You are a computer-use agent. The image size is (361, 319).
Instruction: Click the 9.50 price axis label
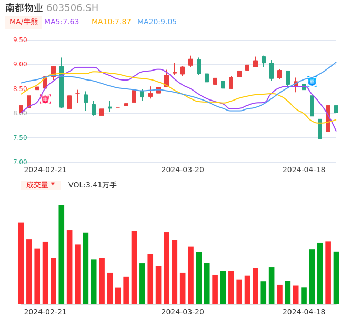pyautogui.click(x=20, y=40)
